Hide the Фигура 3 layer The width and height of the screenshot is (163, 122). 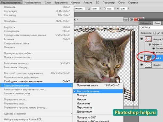[x=141, y=39]
